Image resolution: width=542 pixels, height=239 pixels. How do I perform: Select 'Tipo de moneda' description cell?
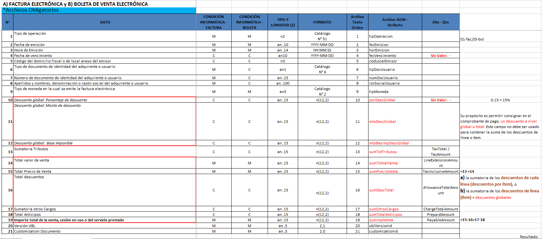[105, 92]
